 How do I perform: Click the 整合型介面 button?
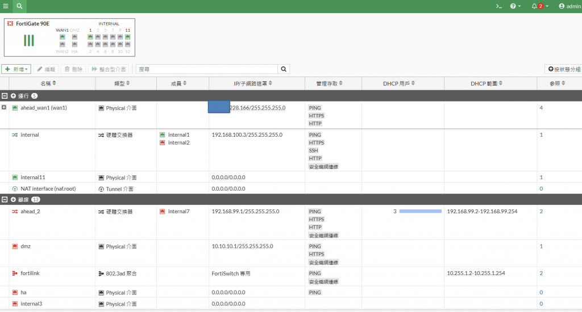click(109, 69)
